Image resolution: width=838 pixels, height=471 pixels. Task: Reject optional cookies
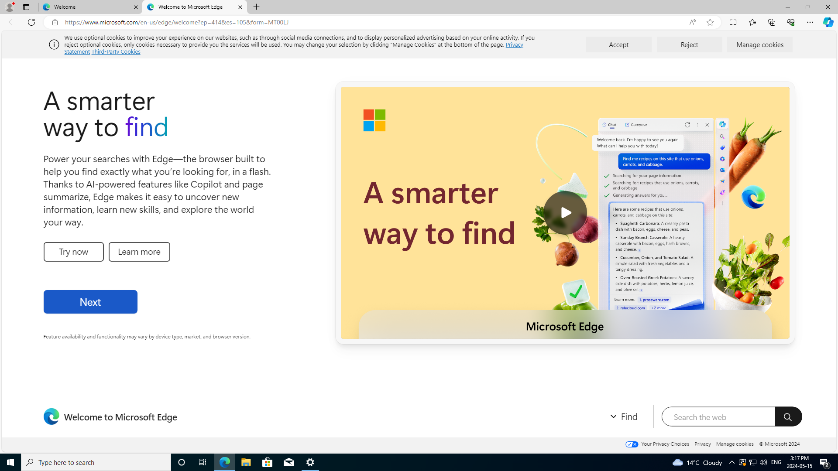click(x=689, y=44)
